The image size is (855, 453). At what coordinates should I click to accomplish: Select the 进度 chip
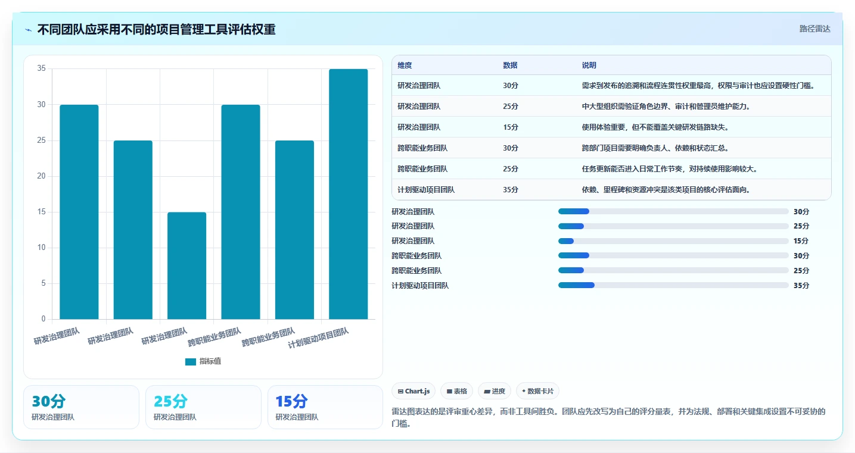(x=495, y=391)
